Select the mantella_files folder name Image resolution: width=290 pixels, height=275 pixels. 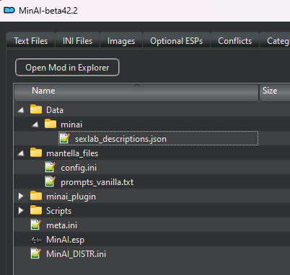(72, 153)
